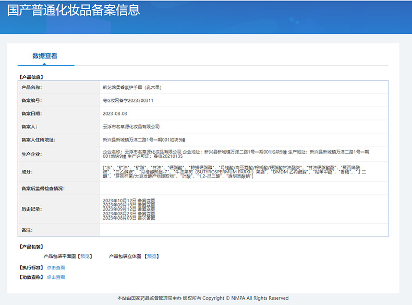Click the 备案人住所地址 label
This screenshot has height=305, width=412.
tap(39, 140)
